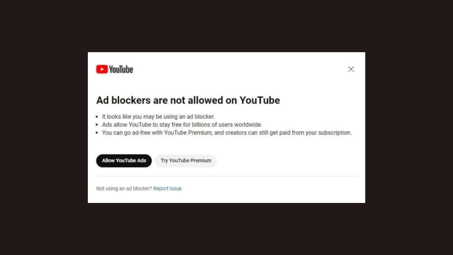The width and height of the screenshot is (453, 255).
Task: Click the 'Not using an ad blocker?' text
Action: coord(124,189)
